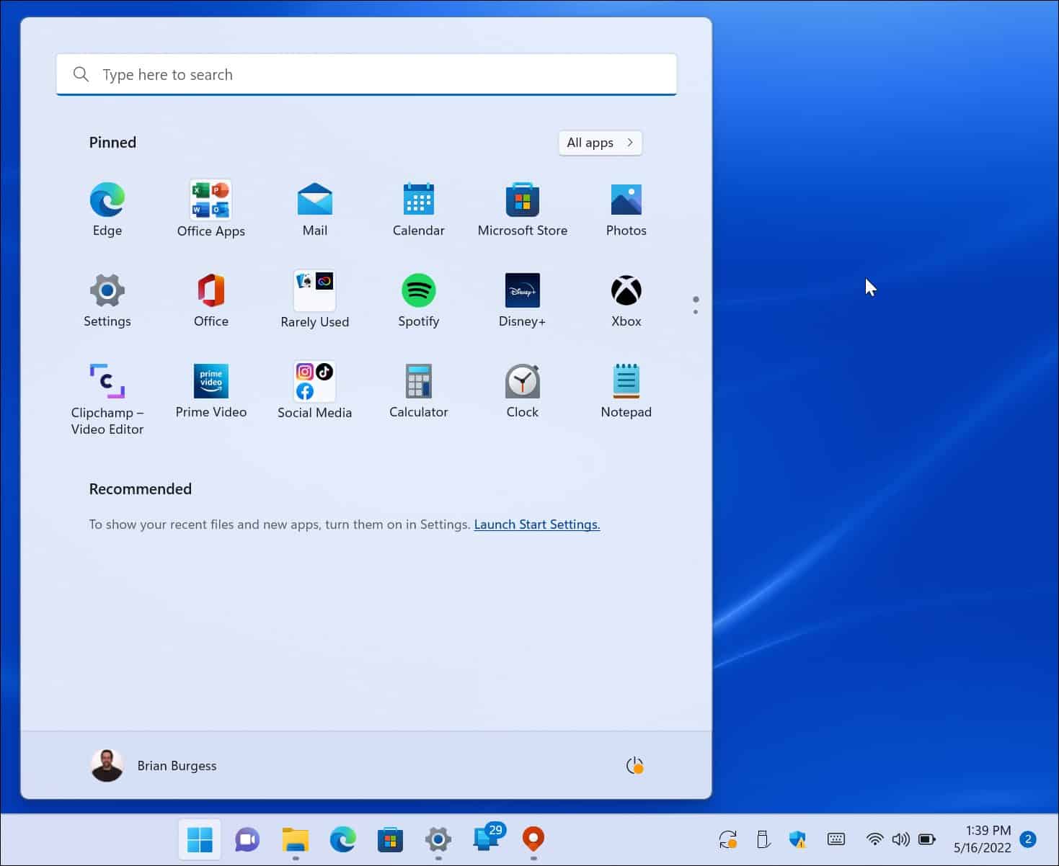The width and height of the screenshot is (1059, 866).
Task: Open File Explorer from the taskbar
Action: [295, 839]
